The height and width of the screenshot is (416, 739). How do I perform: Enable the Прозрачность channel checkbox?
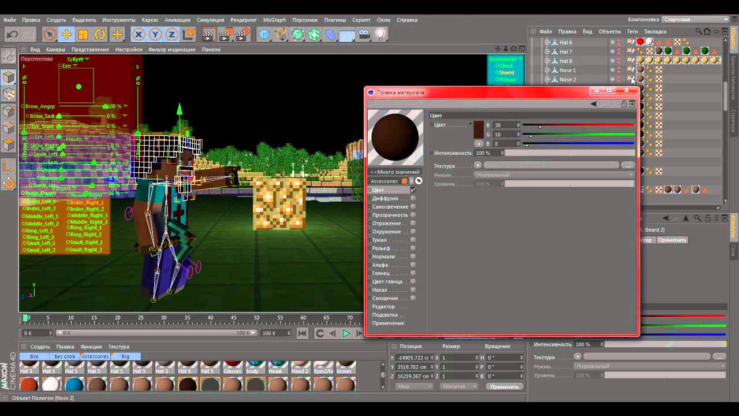(x=413, y=215)
